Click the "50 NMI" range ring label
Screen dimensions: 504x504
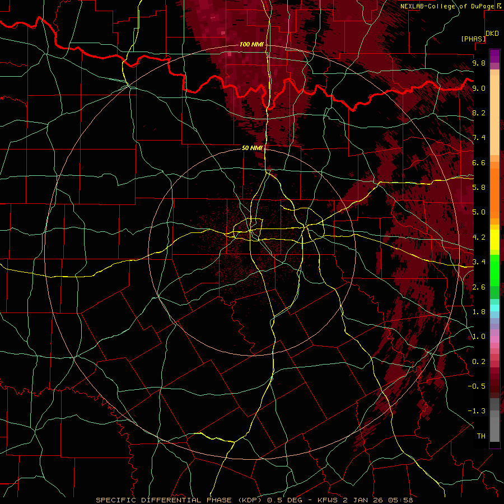click(252, 148)
